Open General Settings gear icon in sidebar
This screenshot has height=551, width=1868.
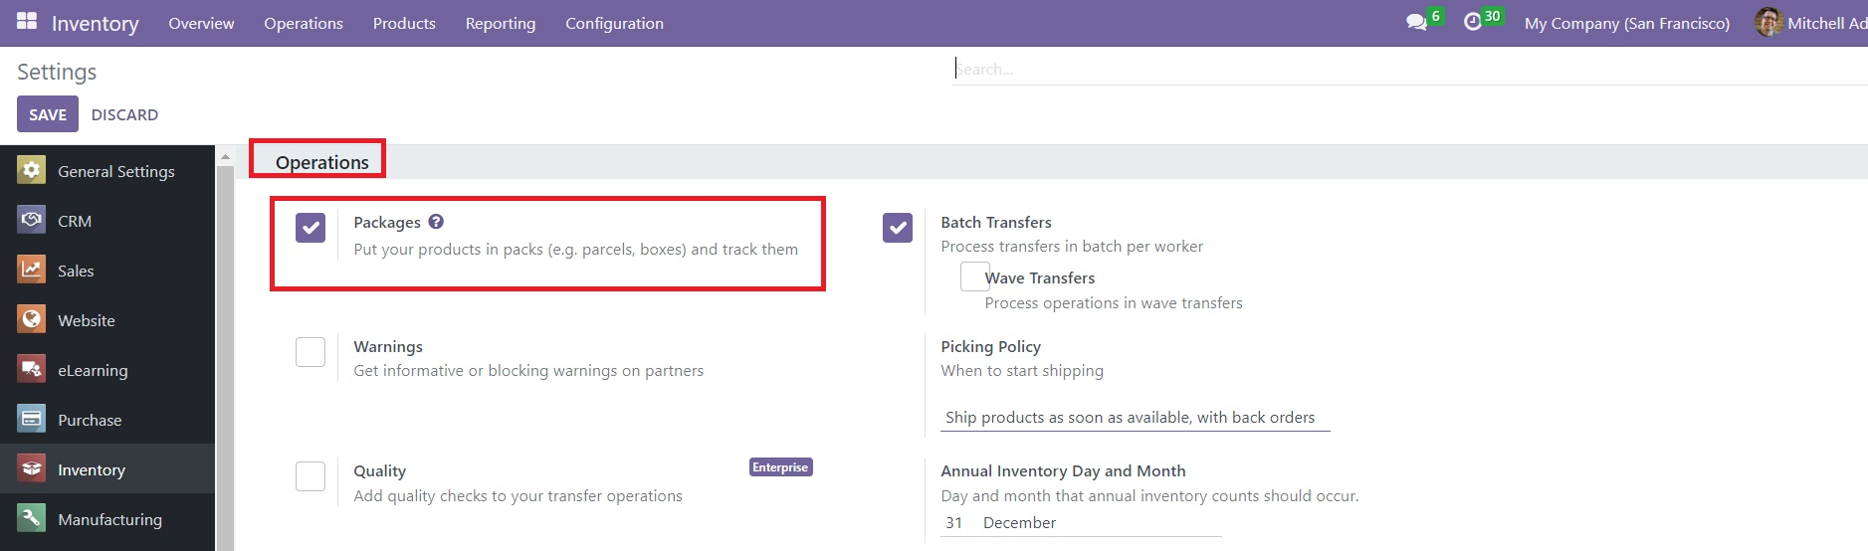pyautogui.click(x=32, y=171)
